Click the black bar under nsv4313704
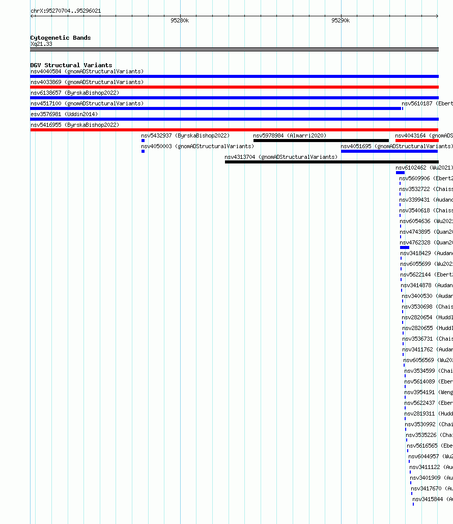The height and width of the screenshot is (524, 453). coord(332,162)
